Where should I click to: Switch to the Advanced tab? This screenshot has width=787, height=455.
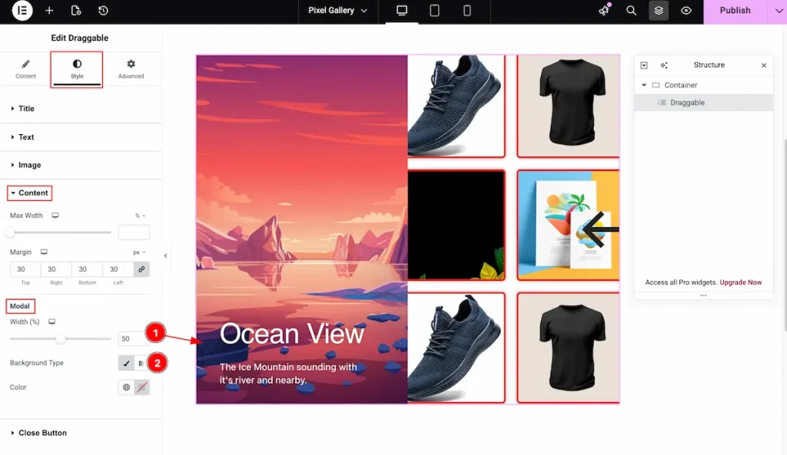(x=130, y=69)
